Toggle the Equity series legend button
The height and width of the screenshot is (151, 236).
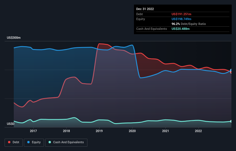click(x=34, y=143)
